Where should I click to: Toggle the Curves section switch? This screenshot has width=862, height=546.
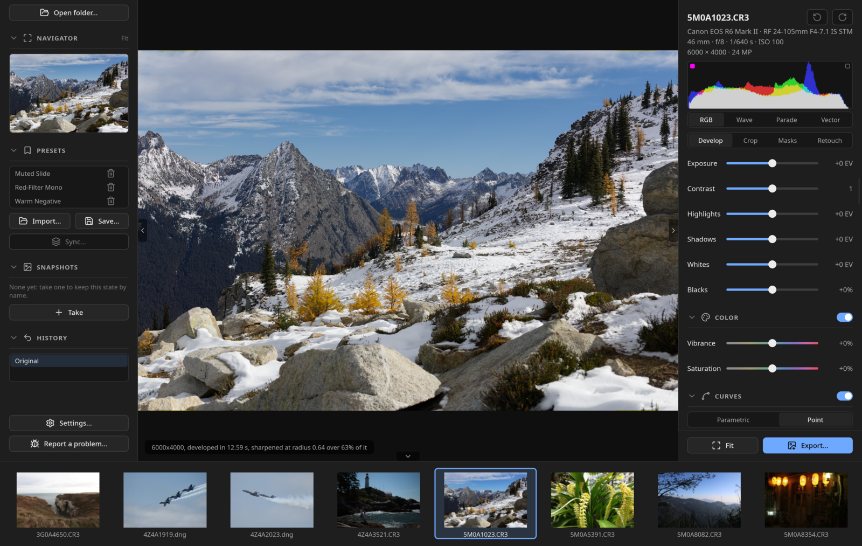844,396
